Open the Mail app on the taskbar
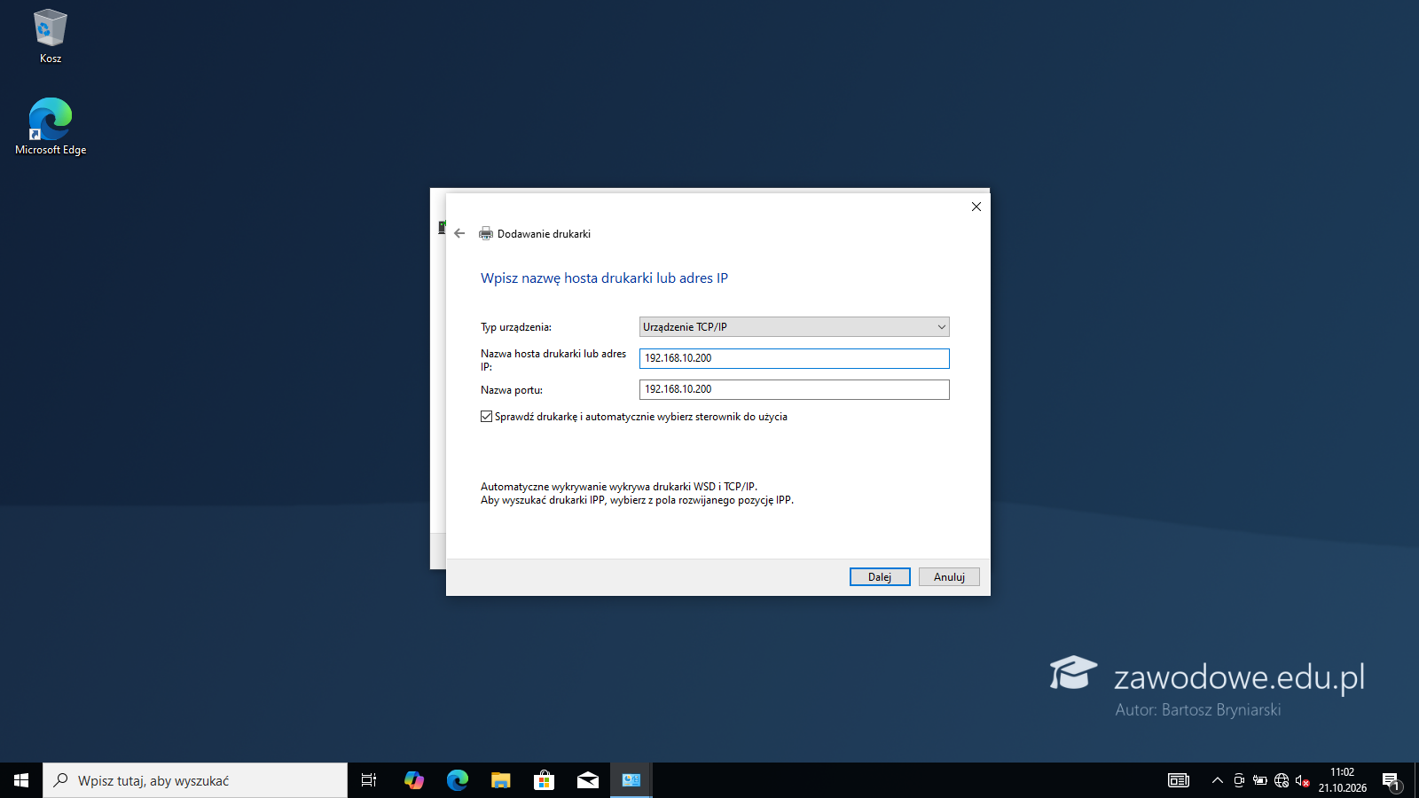This screenshot has width=1419, height=798. click(588, 780)
